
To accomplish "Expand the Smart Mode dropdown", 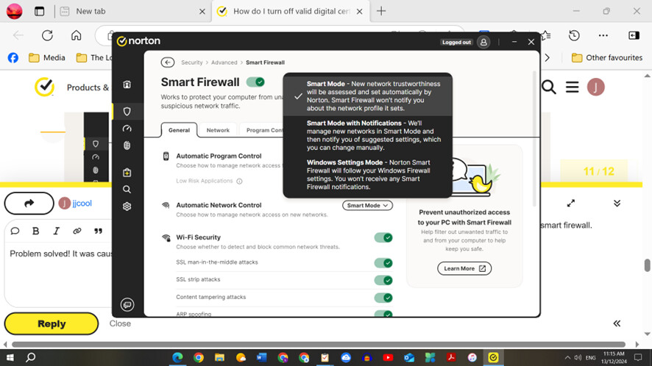I will point(367,206).
